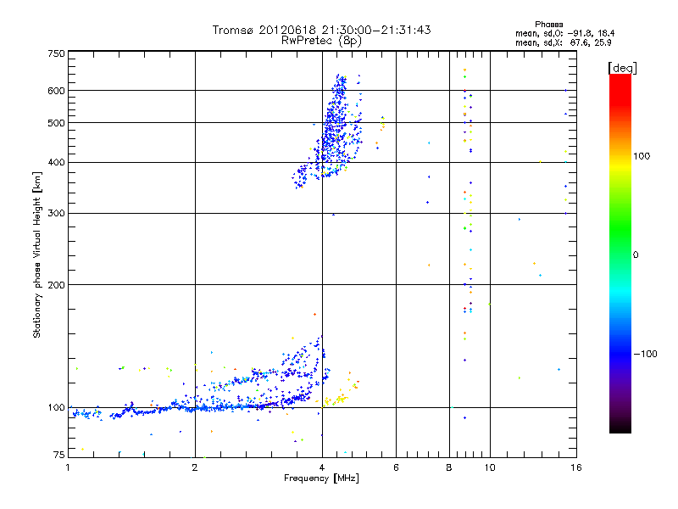Click the x-axis label '2'
Viewport: 678px width, 509px height.
(195, 467)
